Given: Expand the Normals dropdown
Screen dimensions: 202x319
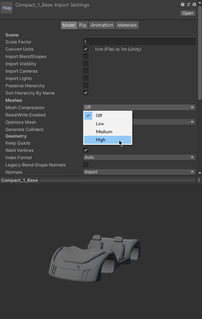Looking at the screenshot, I should [139, 172].
